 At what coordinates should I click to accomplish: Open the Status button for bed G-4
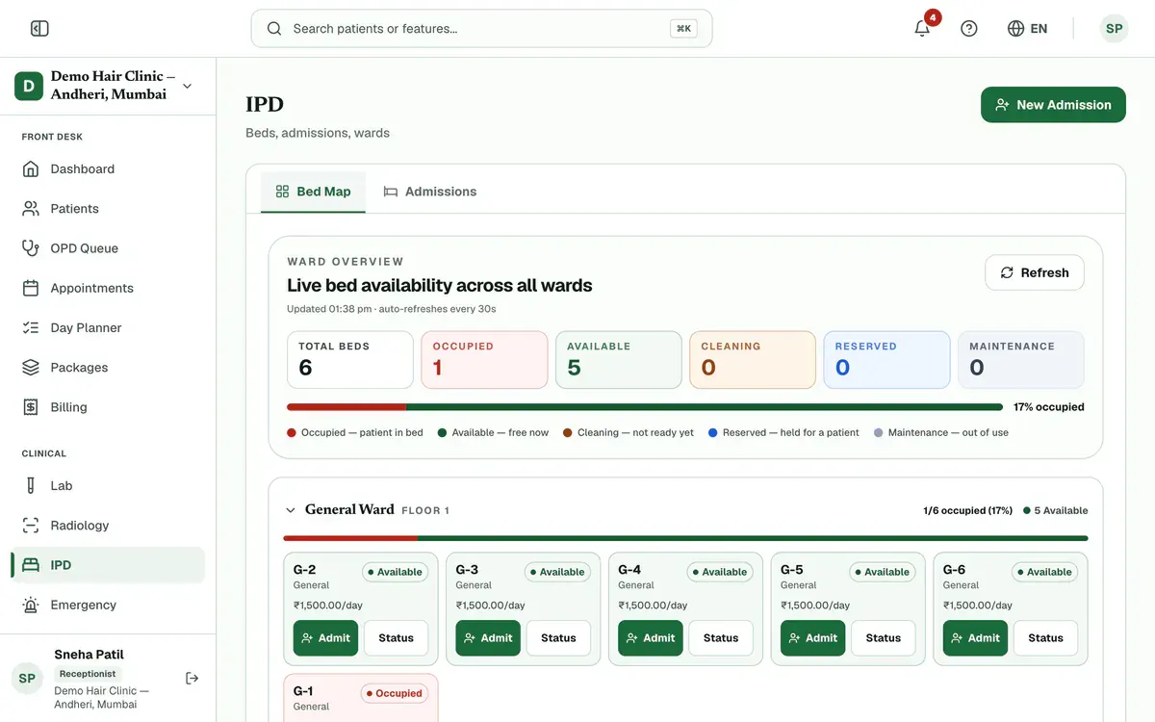(x=721, y=638)
